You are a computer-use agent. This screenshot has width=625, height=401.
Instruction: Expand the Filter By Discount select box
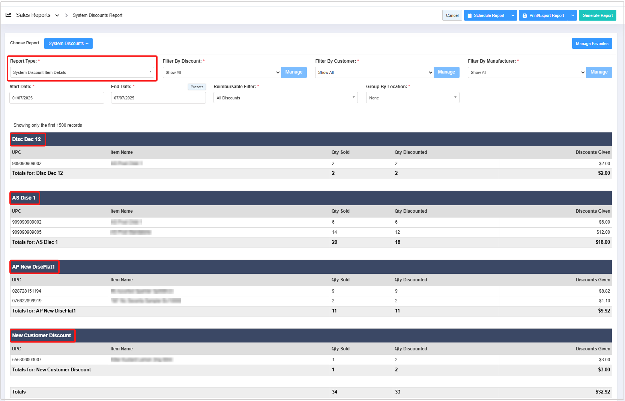(222, 72)
